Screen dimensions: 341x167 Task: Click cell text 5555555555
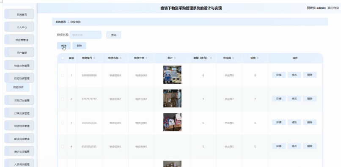click(x=89, y=147)
